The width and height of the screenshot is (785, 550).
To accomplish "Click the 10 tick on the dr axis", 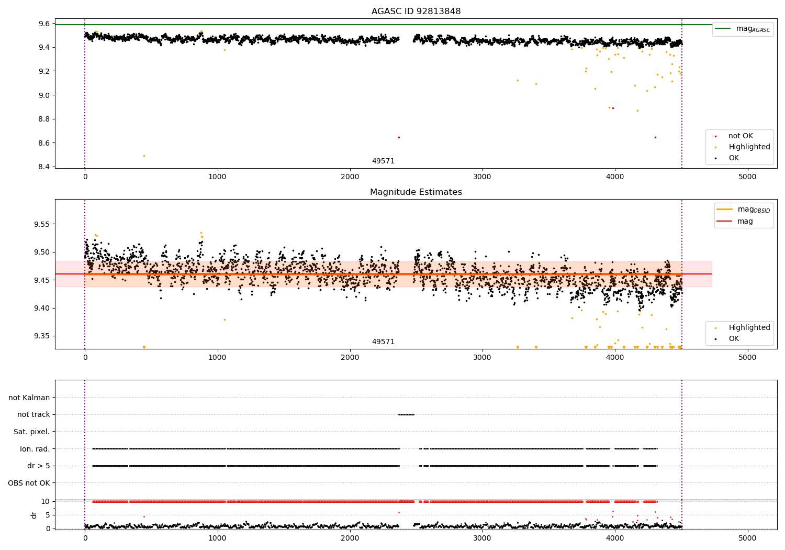I will [46, 502].
